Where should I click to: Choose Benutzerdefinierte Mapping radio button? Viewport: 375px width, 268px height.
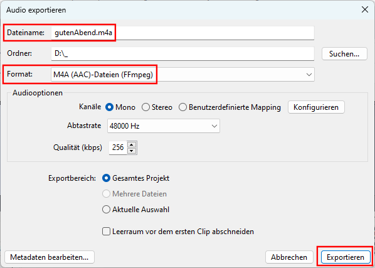(182, 107)
